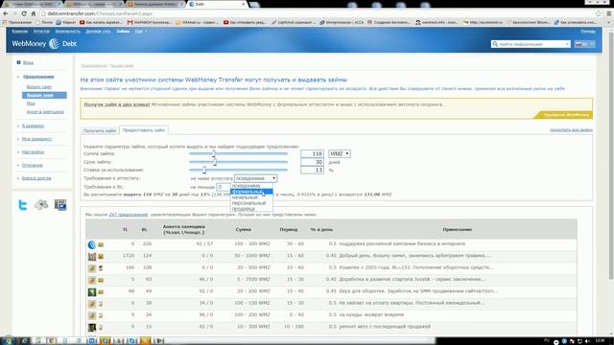Viewport: 614px width, 345px height.
Task: Open Безопасность in top navigation
Action: point(68,32)
